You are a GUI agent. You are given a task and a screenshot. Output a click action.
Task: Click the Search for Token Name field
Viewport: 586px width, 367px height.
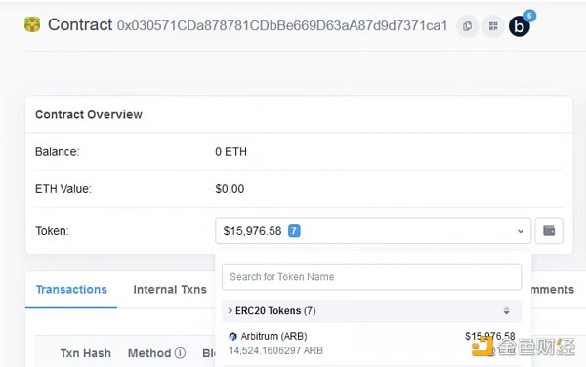[371, 276]
